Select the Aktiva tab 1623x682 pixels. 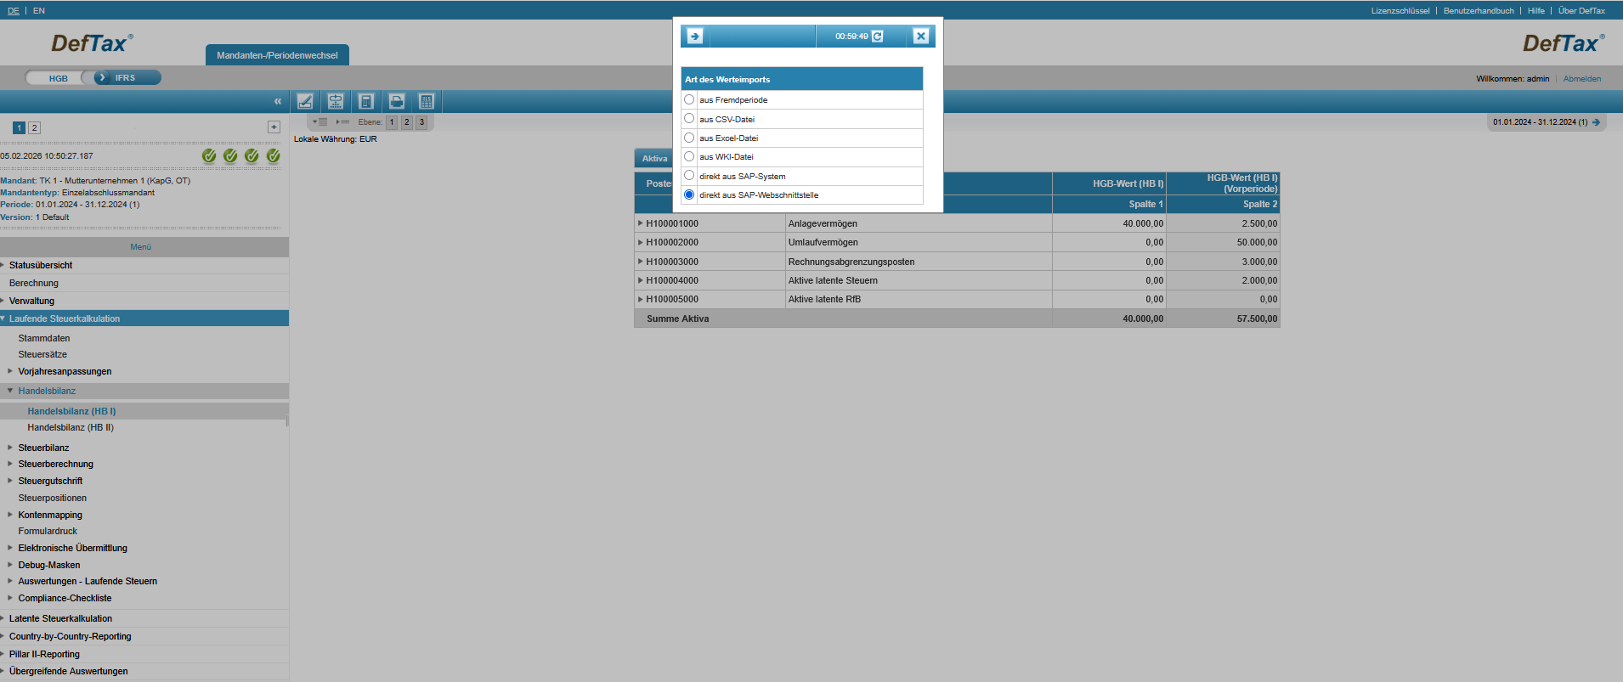pyautogui.click(x=654, y=158)
